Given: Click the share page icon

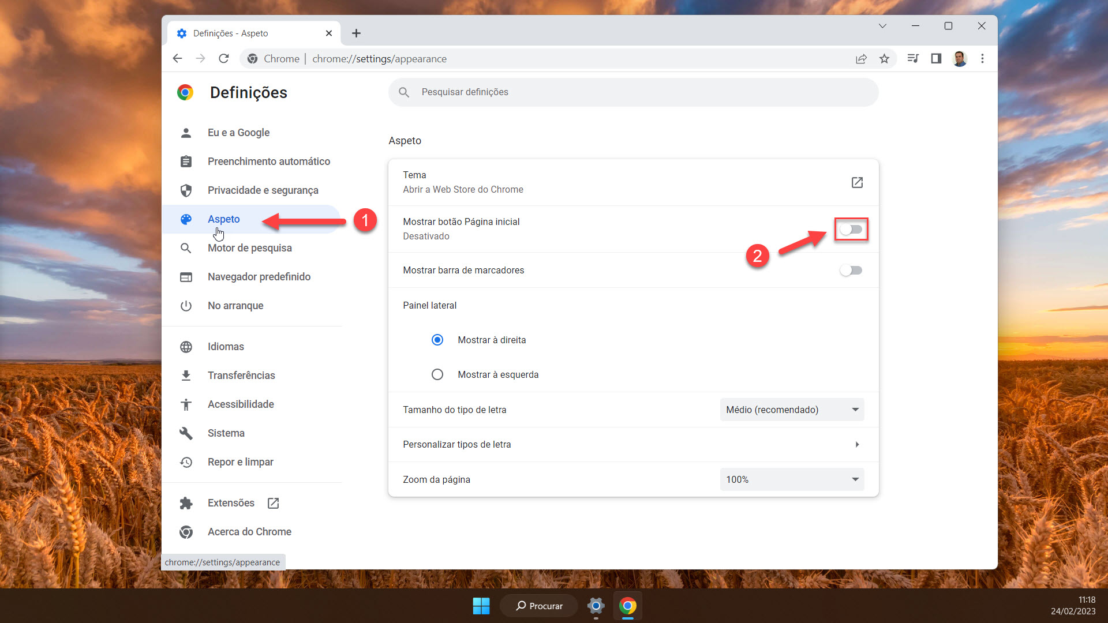Looking at the screenshot, I should [861, 58].
